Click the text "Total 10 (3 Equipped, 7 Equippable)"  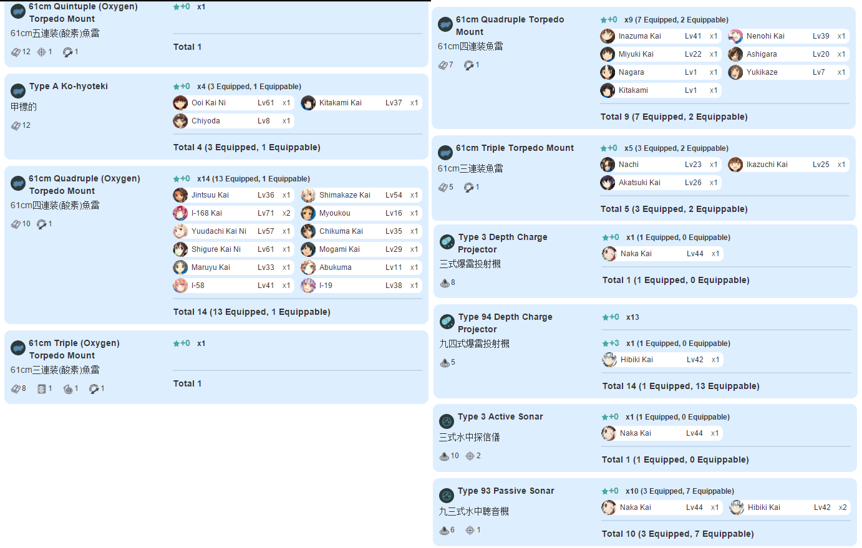678,534
